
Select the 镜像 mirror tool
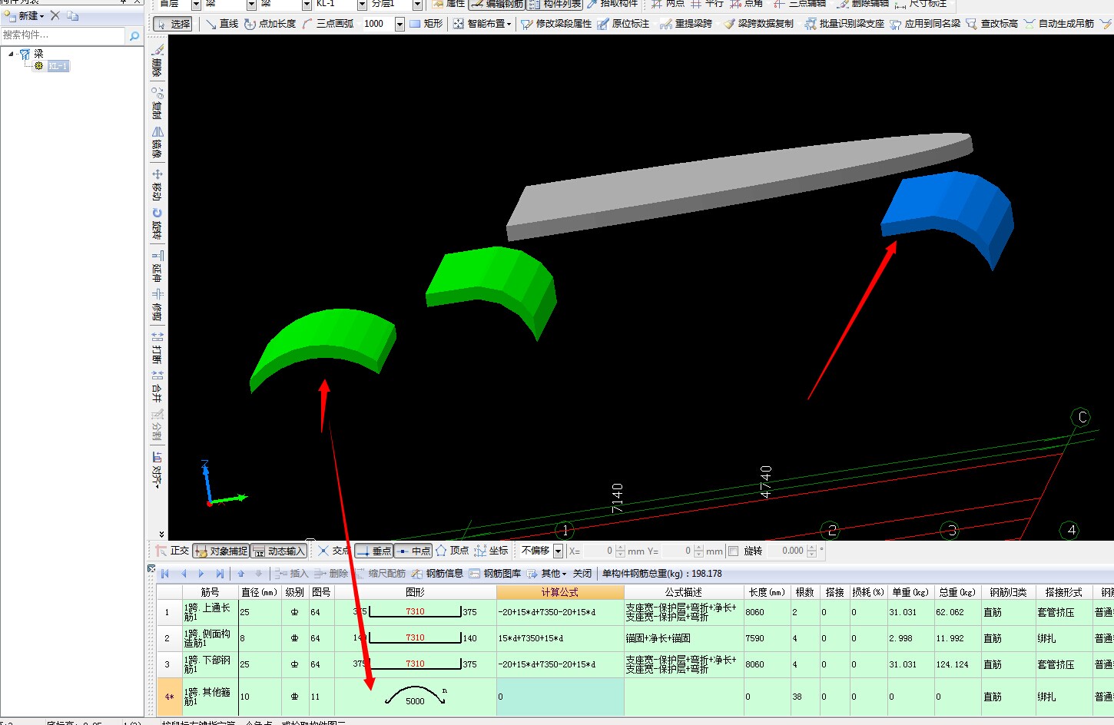157,142
